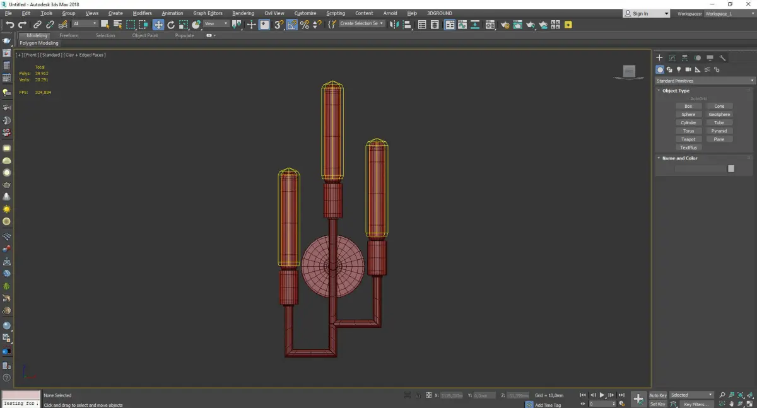Click the Teapot primitive button
The image size is (757, 408).
tap(688, 139)
